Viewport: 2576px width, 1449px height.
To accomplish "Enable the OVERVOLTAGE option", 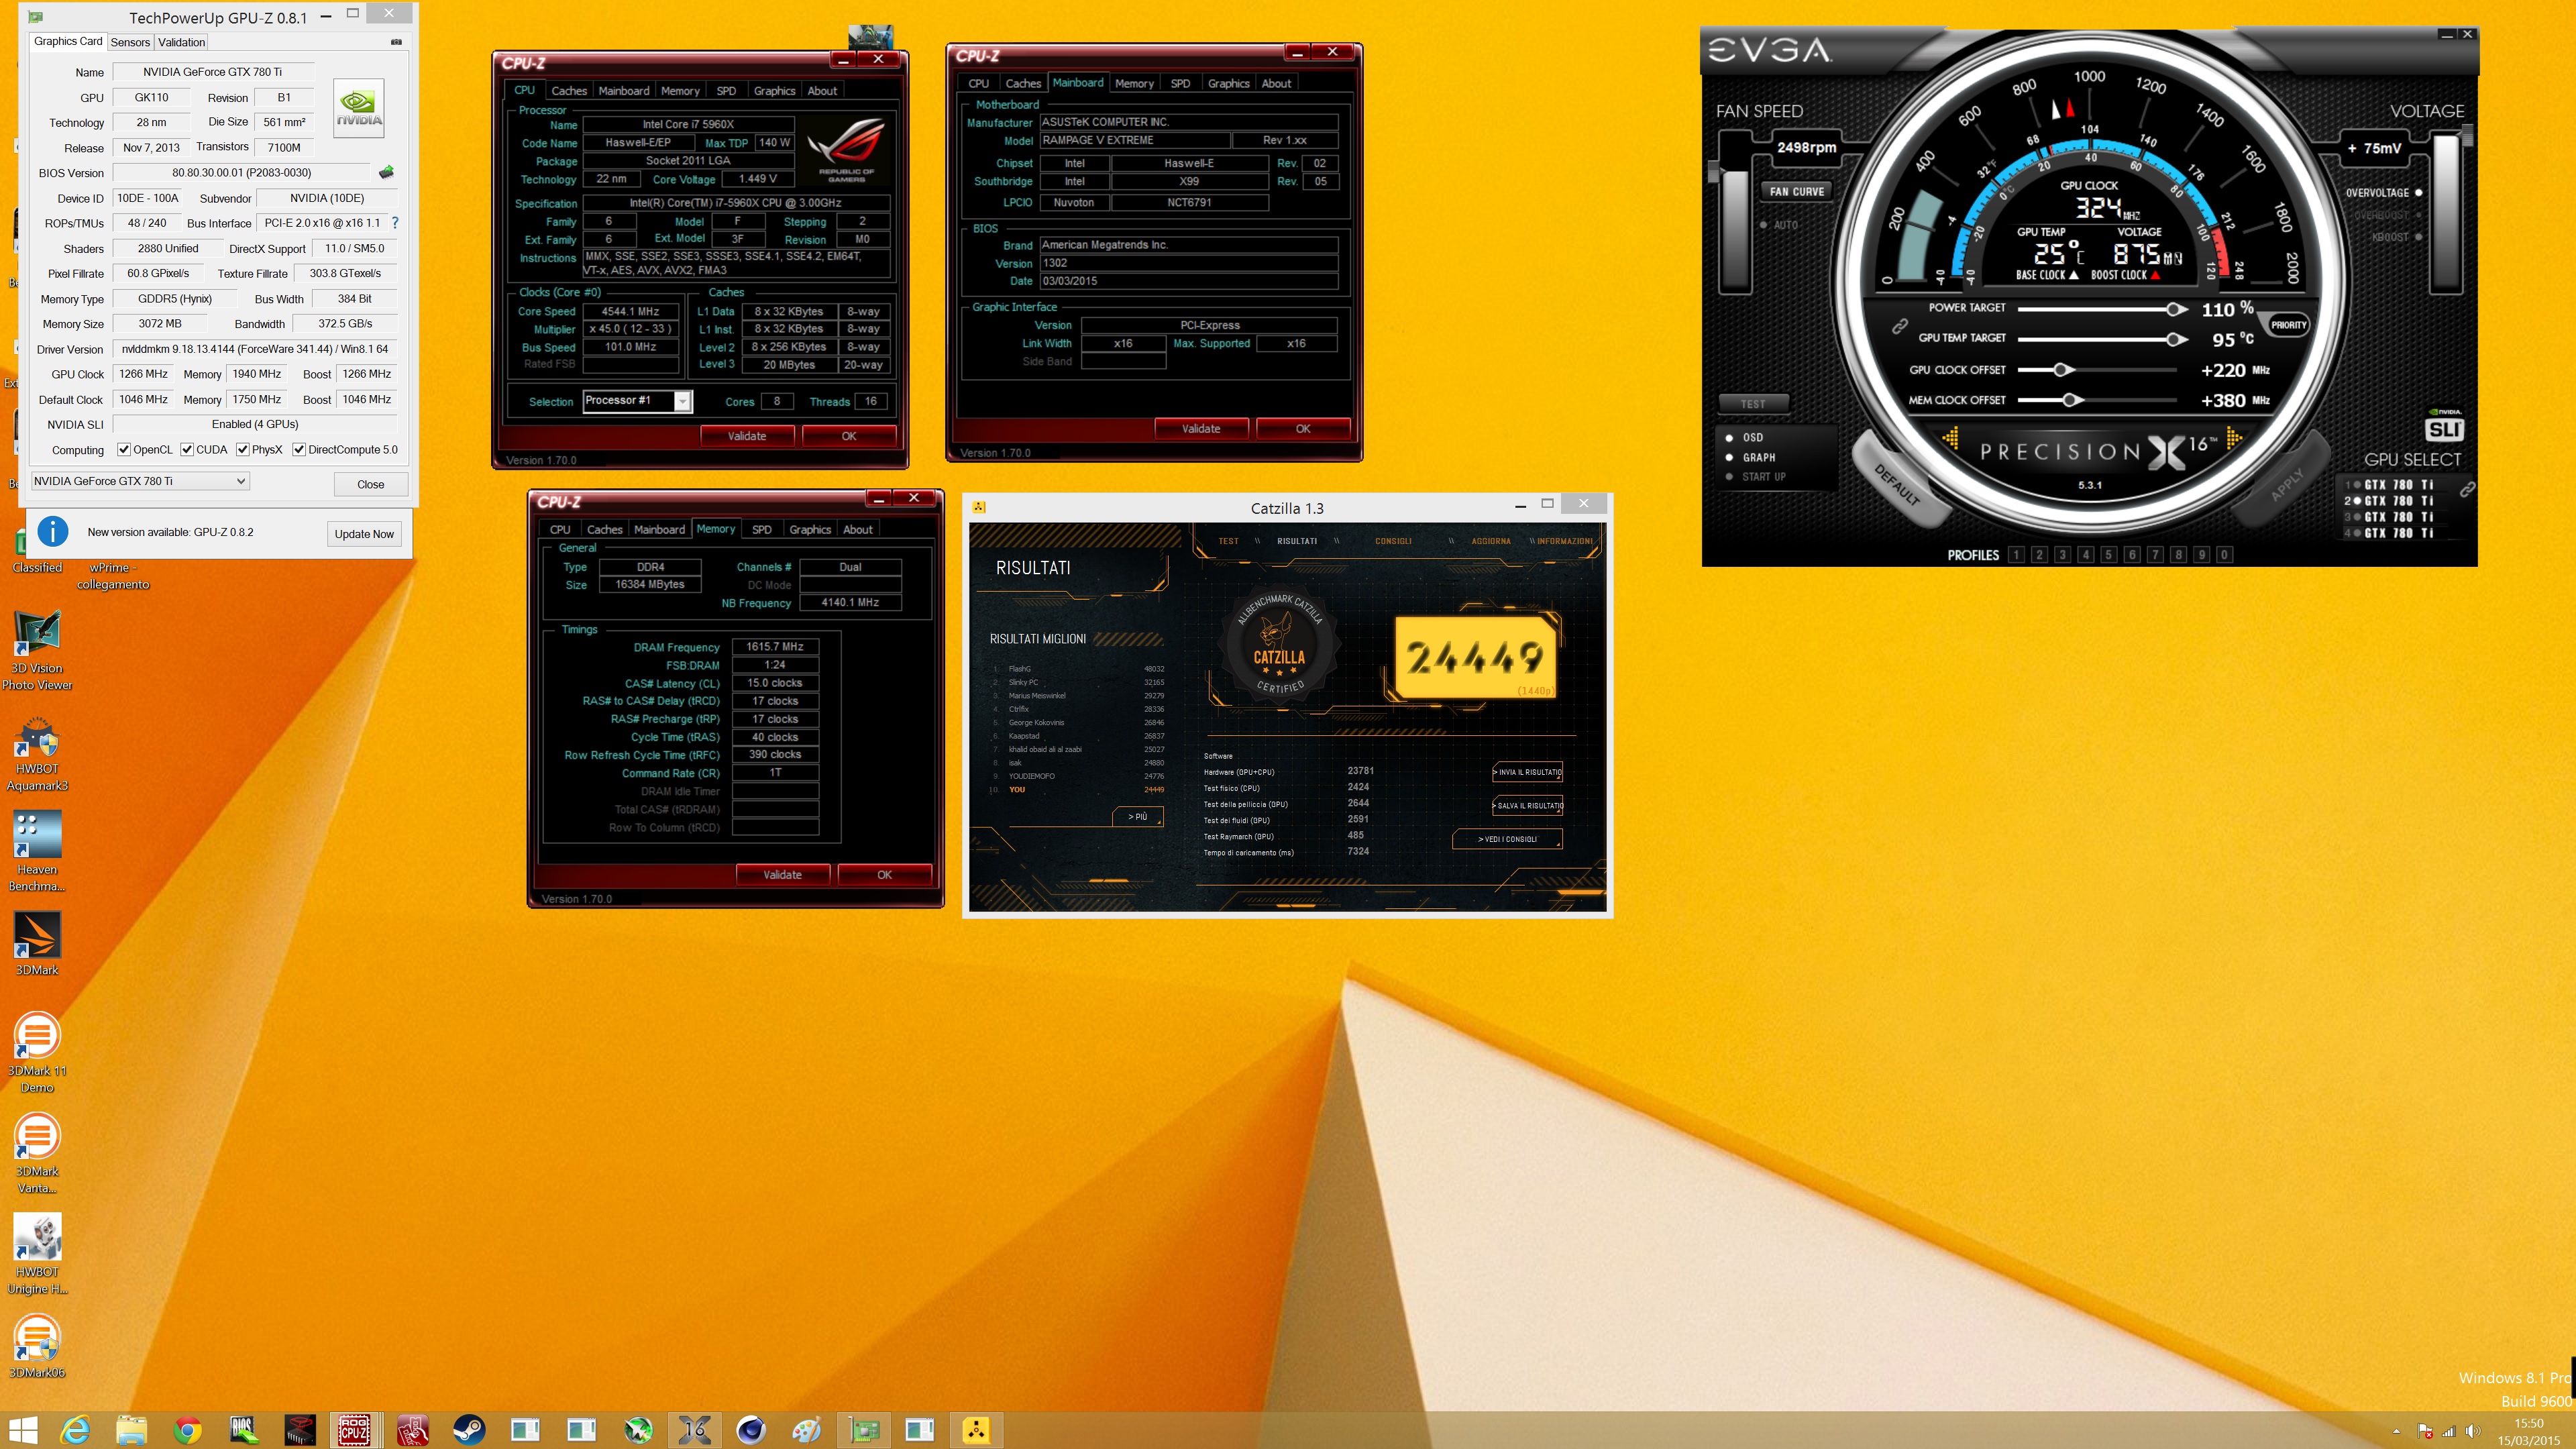I will [2384, 193].
